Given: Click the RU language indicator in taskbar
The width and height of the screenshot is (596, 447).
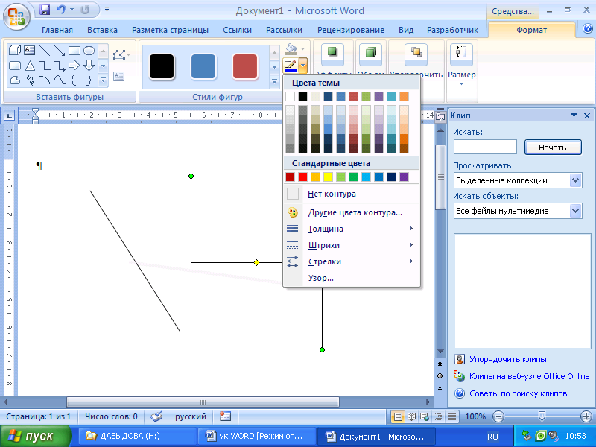Looking at the screenshot, I should tap(492, 437).
